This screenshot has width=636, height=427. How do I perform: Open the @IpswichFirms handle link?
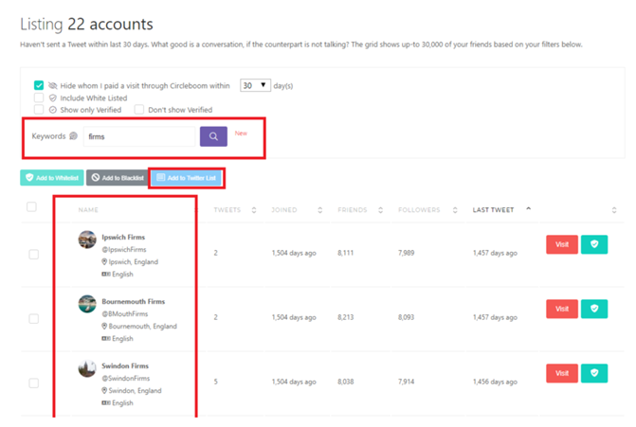click(124, 250)
